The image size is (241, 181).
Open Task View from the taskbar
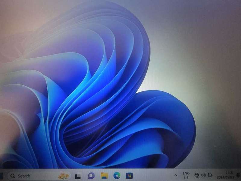tap(78, 176)
